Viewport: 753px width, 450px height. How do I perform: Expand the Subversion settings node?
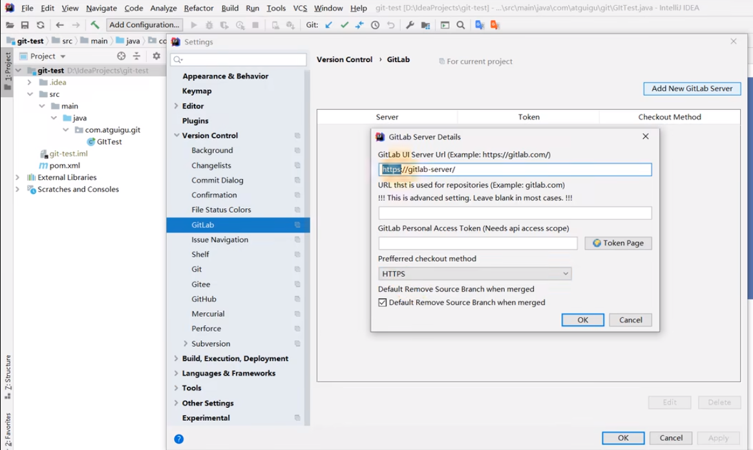tap(186, 343)
